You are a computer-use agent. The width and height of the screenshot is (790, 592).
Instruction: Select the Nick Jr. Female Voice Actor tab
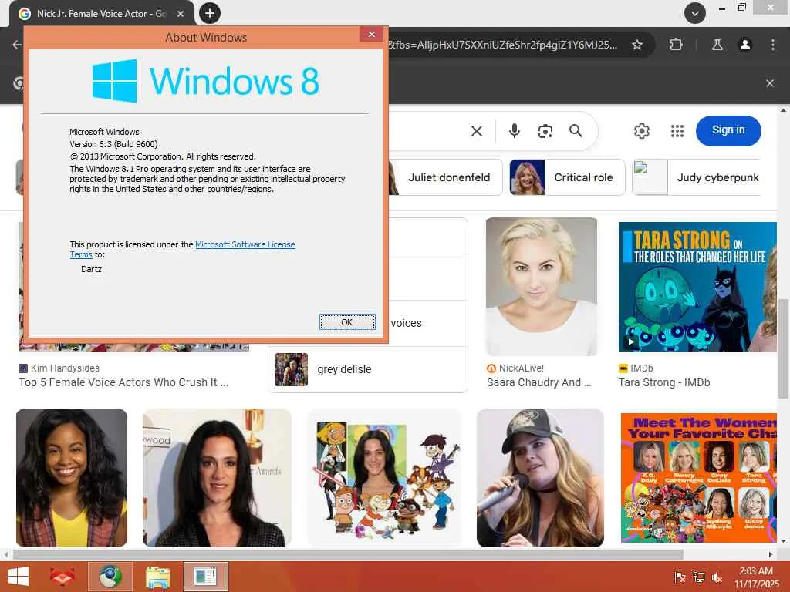tap(101, 14)
